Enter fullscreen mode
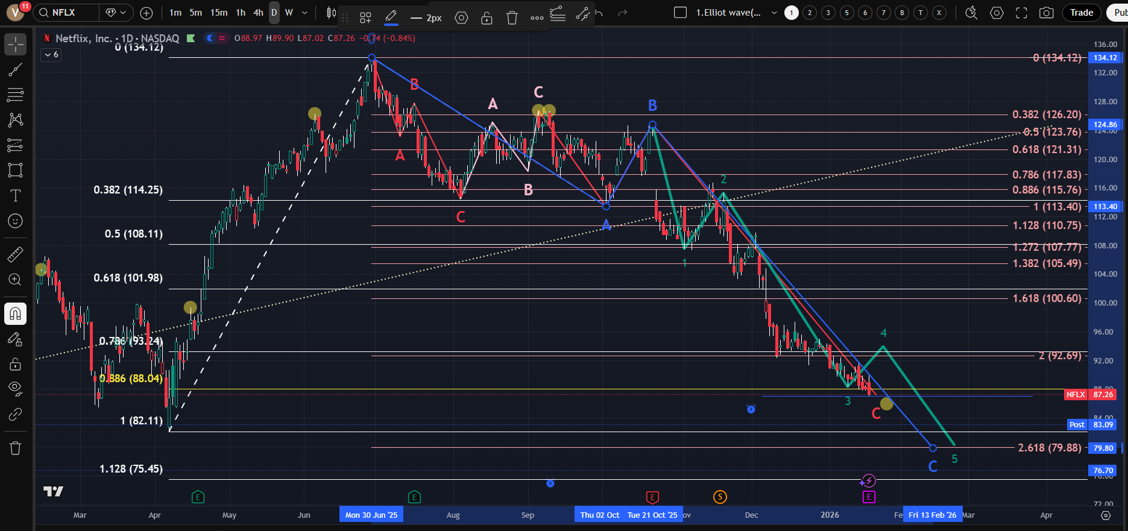Screen dimensions: 1128x531 pos(1021,13)
